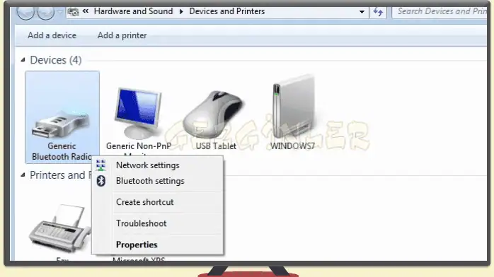The image size is (494, 277).
Task: Choose Network settings from the context menu
Action: (x=158, y=165)
